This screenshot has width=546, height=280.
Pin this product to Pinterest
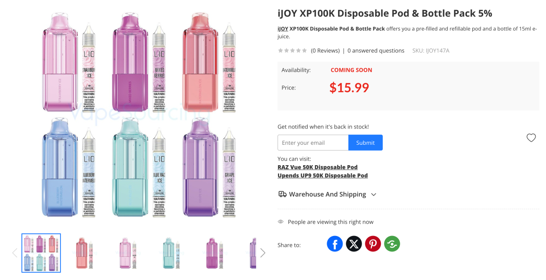(373, 244)
